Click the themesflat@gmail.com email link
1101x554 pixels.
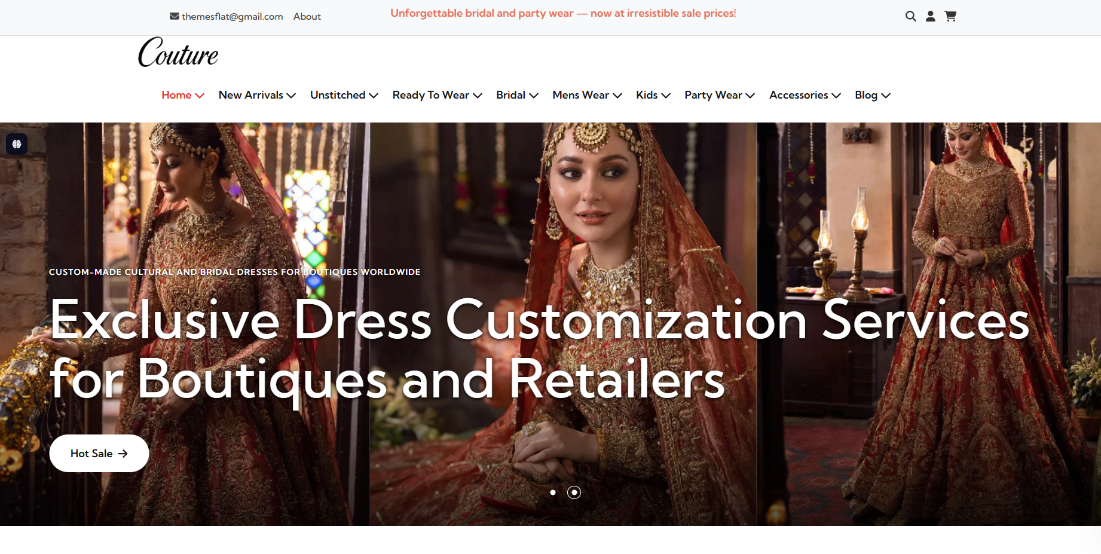click(x=232, y=17)
